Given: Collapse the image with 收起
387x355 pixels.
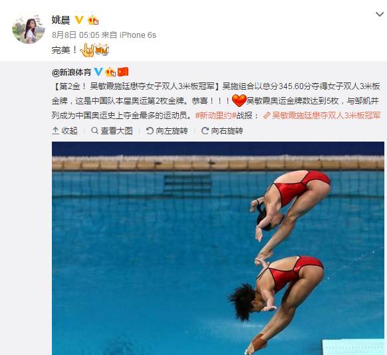Looking at the screenshot, I should [64, 131].
